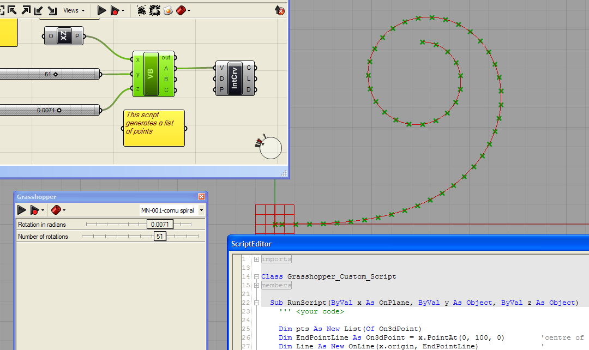Click the high-resolution sketch splatter icon
The height and width of the screenshot is (350, 589).
pos(155,9)
